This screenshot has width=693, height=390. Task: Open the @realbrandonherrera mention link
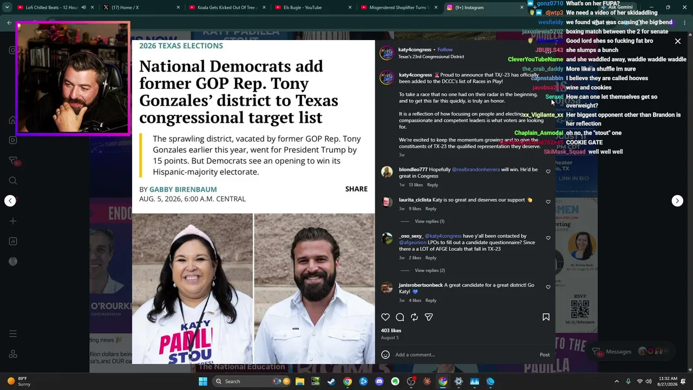476,170
